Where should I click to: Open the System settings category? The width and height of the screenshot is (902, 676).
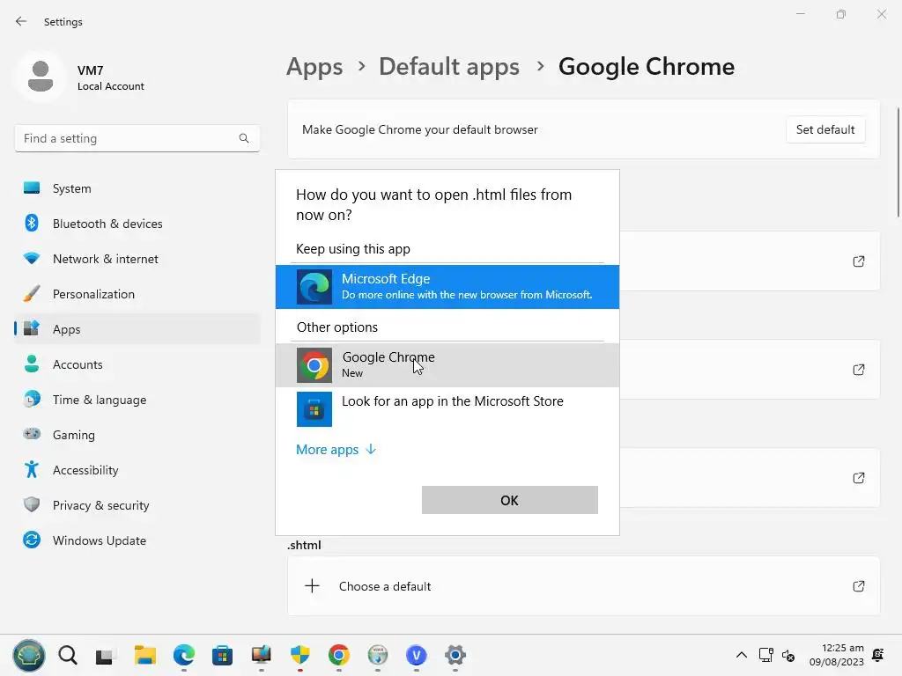coord(71,188)
